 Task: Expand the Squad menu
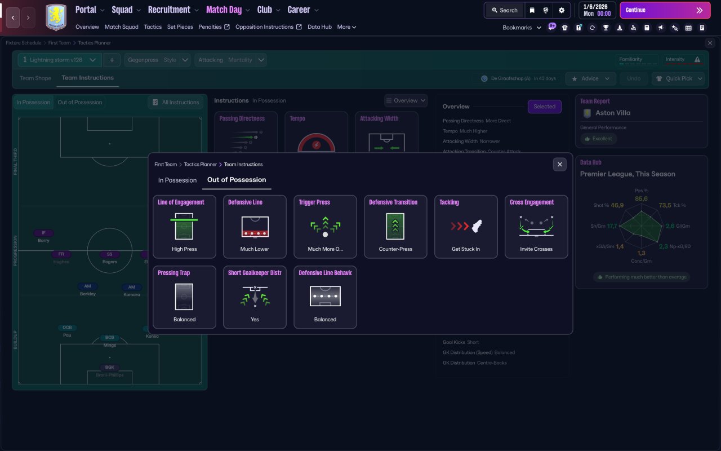point(126,10)
